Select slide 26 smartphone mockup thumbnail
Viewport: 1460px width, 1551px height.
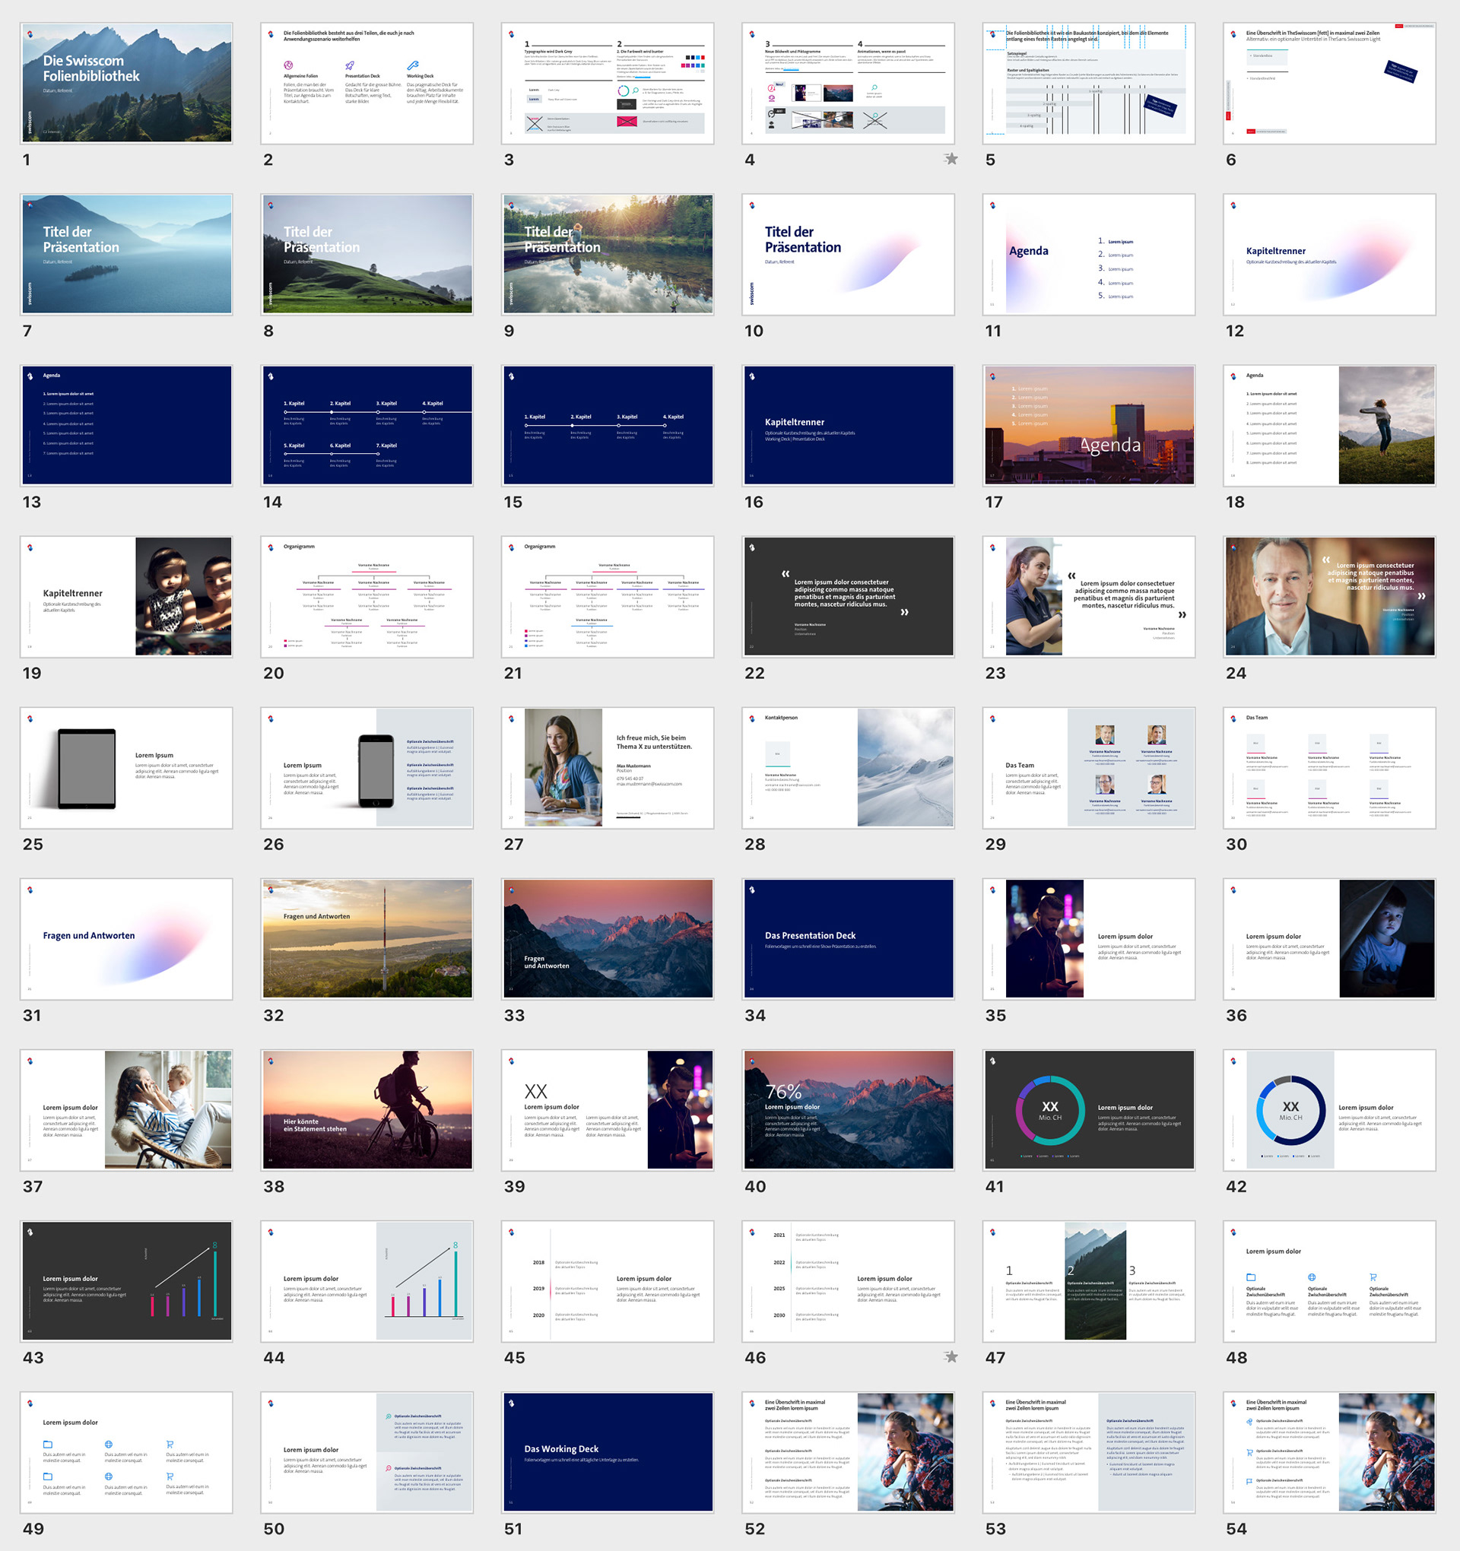(367, 768)
